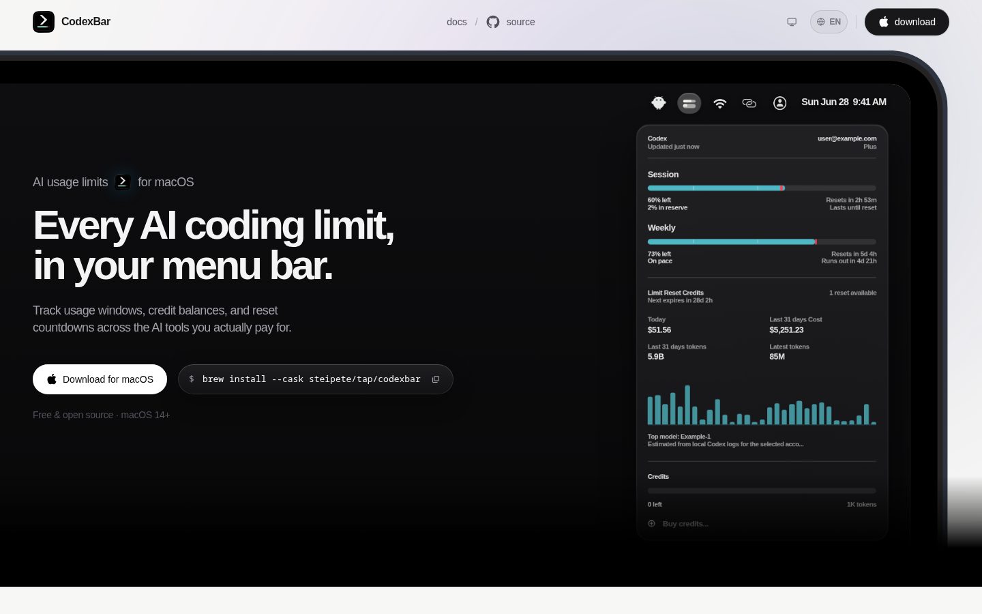Select the brew install command text
The width and height of the screenshot is (982, 614).
[311, 379]
